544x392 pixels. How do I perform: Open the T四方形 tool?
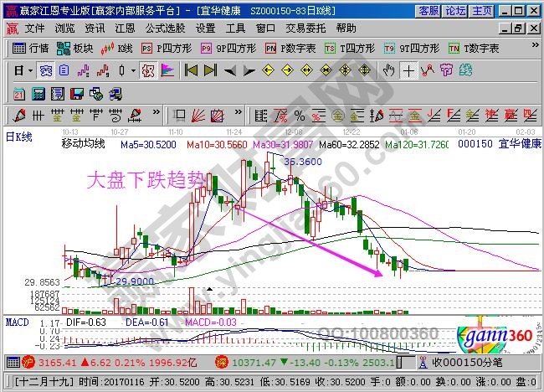click(x=349, y=49)
